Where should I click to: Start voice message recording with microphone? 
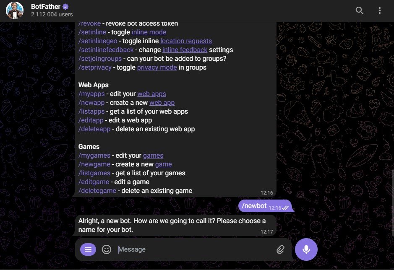pos(306,249)
